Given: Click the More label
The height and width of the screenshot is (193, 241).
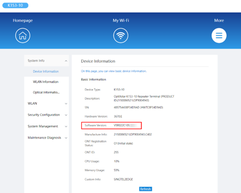Looking at the screenshot, I should (x=219, y=20).
